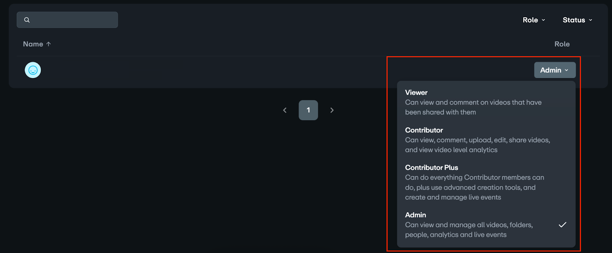Image resolution: width=612 pixels, height=253 pixels.
Task: Go to the next page arrow
Action: (x=332, y=110)
